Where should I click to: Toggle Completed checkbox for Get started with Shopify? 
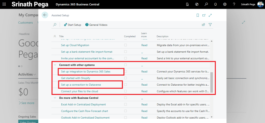click(x=126, y=78)
